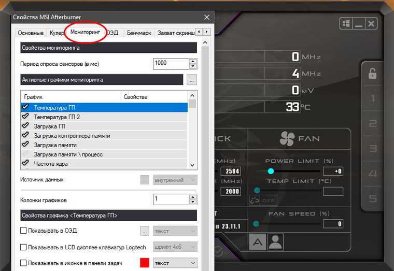This screenshot has height=271, width=394.
Task: Click the '...' button beside active monitoring graphs
Action: click(x=192, y=80)
